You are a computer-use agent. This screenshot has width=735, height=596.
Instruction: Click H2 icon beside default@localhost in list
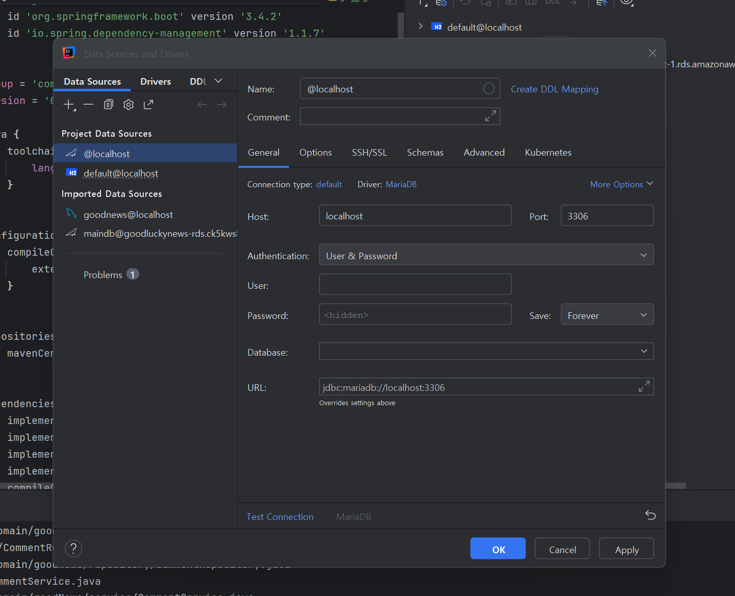coord(72,173)
